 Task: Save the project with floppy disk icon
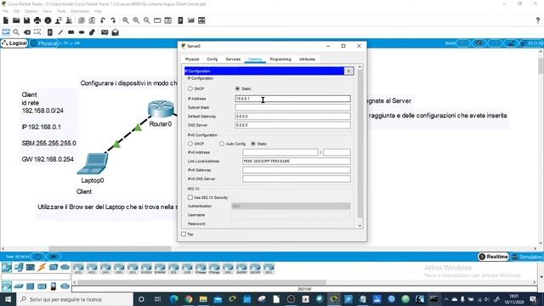26,20
